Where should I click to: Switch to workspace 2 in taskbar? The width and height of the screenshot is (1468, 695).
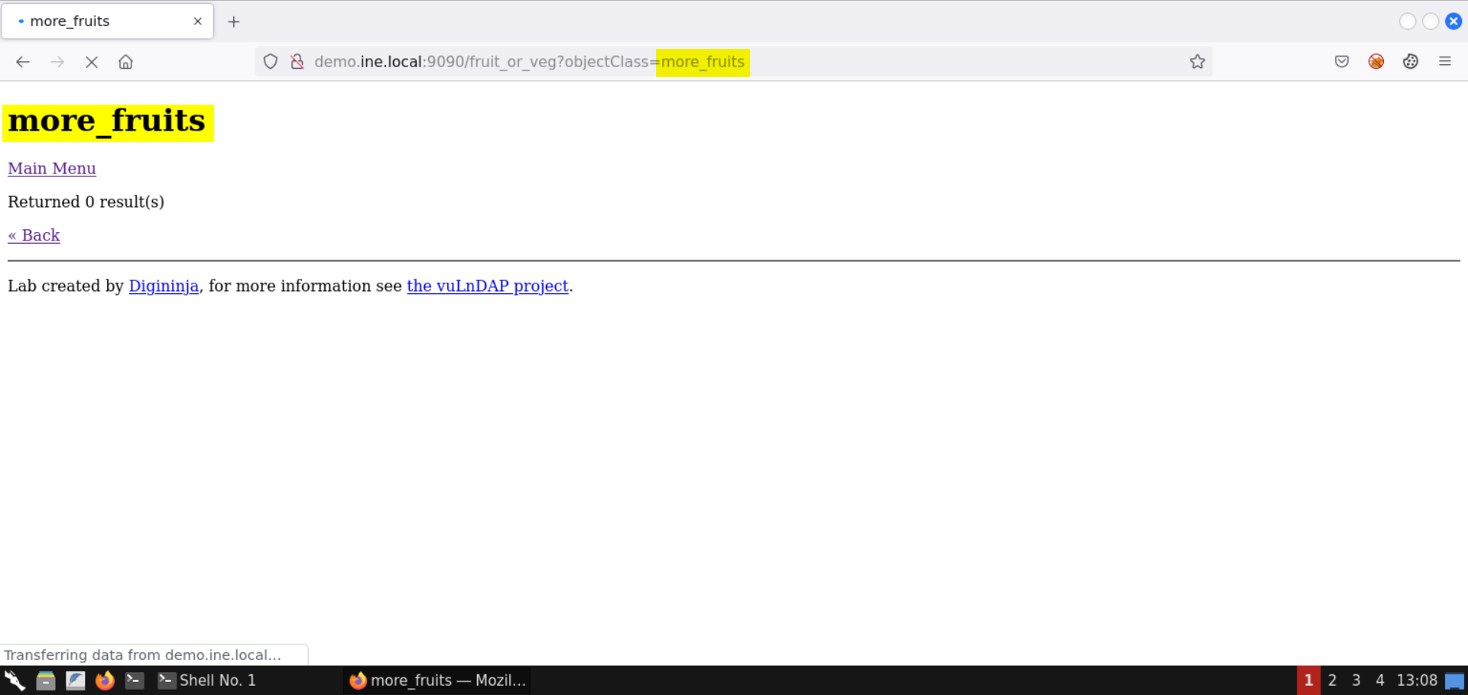point(1333,680)
